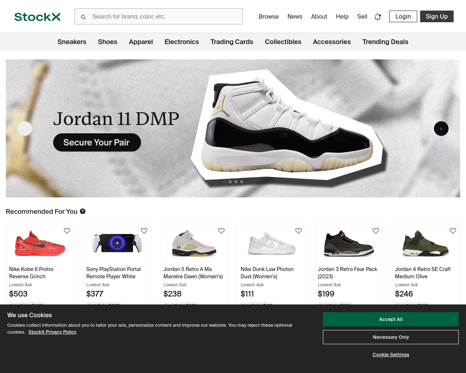
Task: Open the Trading Cards category
Action: tap(232, 42)
